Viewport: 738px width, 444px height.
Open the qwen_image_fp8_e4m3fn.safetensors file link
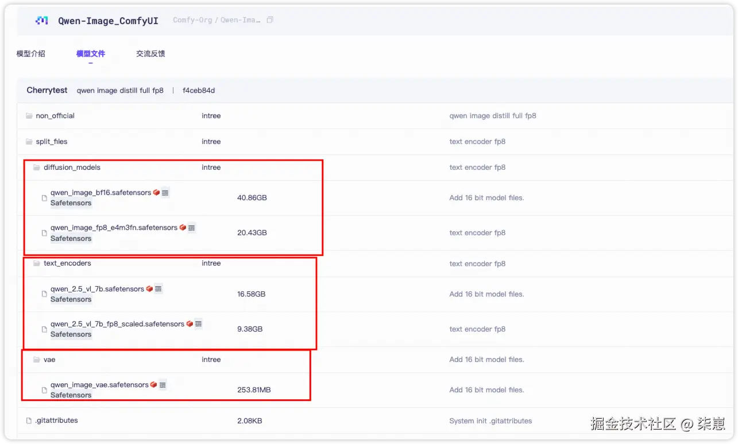tap(114, 228)
